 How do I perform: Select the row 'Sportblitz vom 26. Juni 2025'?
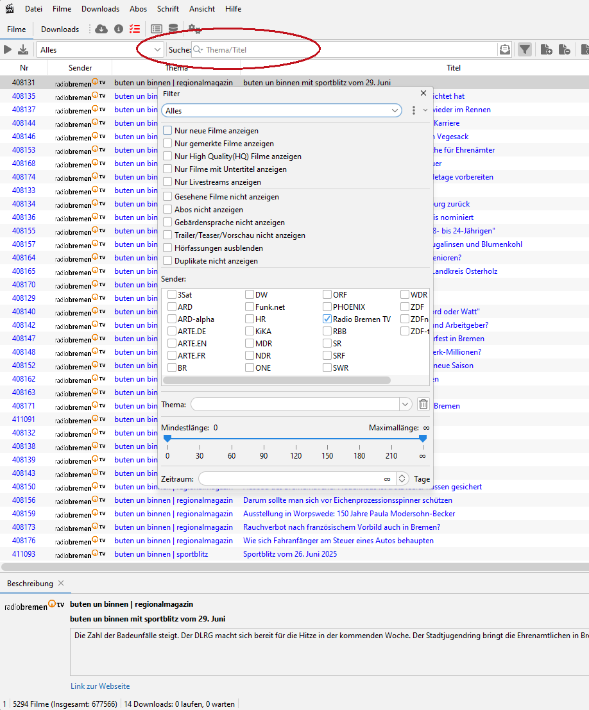coord(294,554)
